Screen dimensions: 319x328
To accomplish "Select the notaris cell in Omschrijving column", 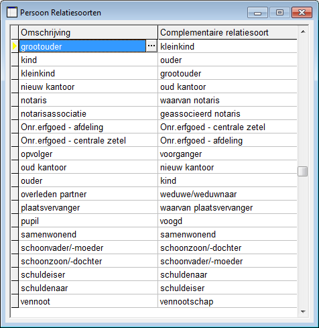I will coord(88,100).
